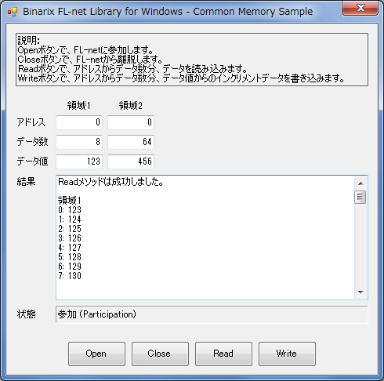Viewport: 384px width, 381px height.
Task: Click result row '5: 128'
Action: click(x=70, y=257)
